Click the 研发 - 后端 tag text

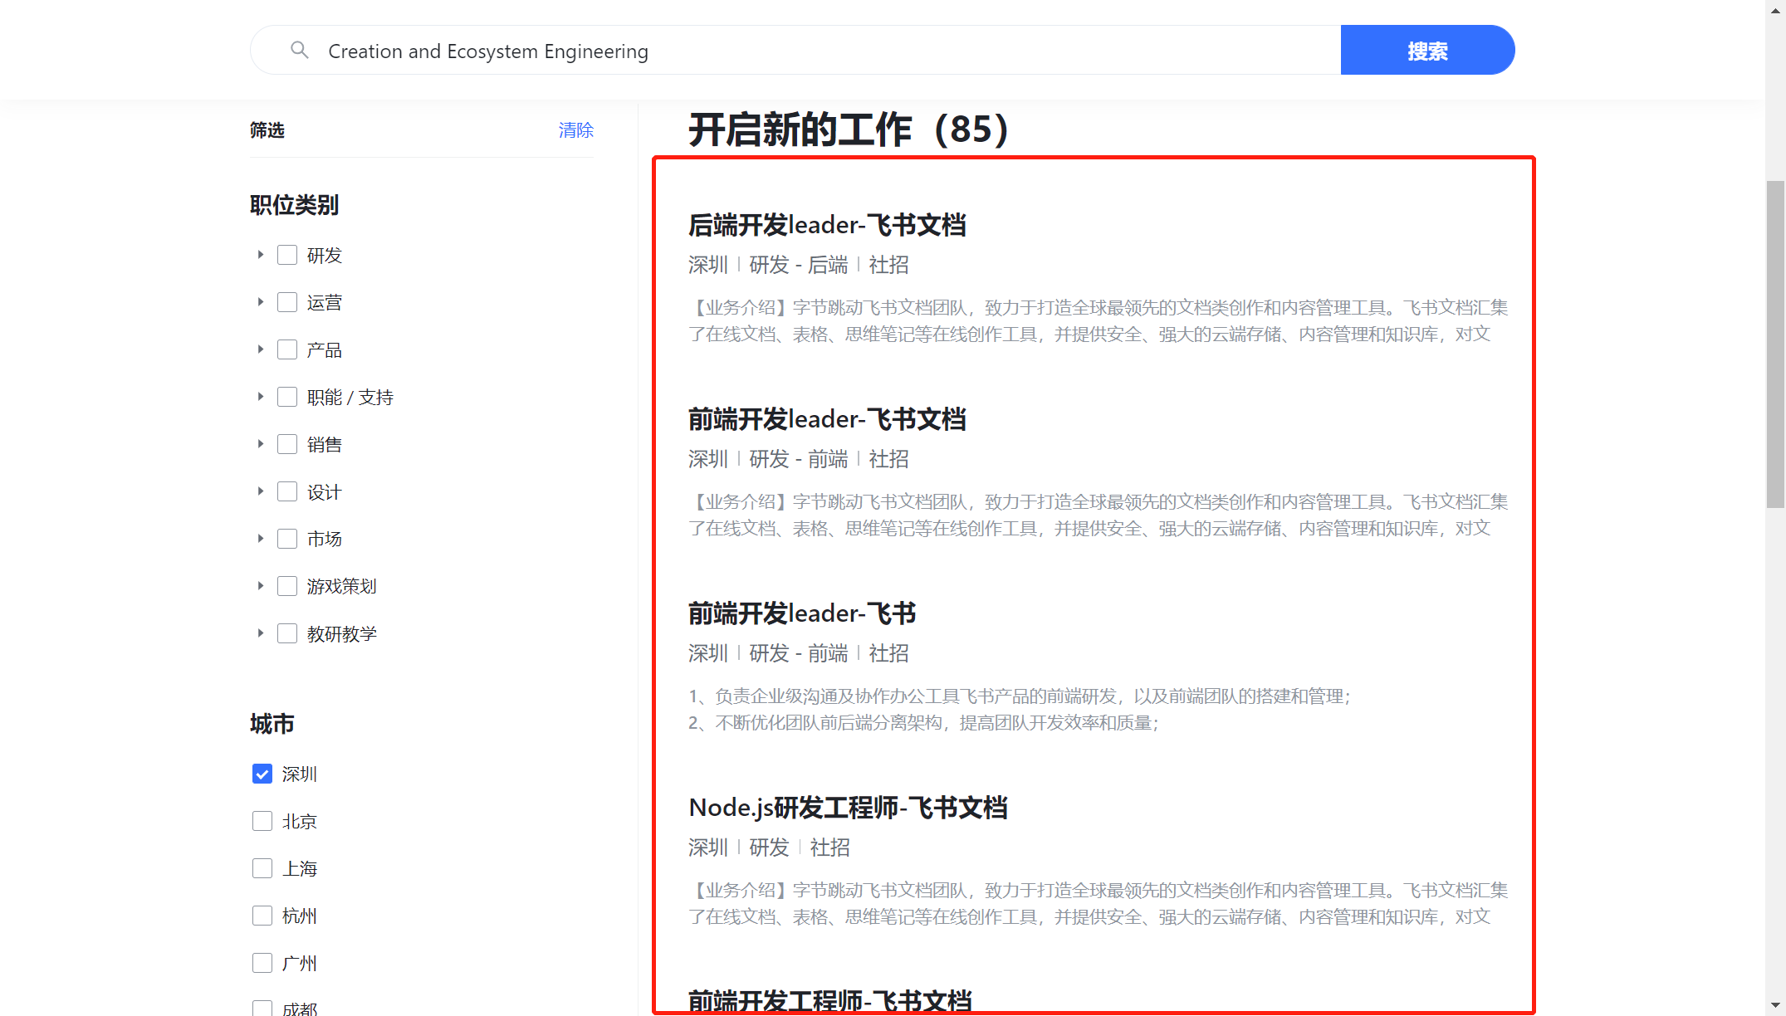point(799,265)
